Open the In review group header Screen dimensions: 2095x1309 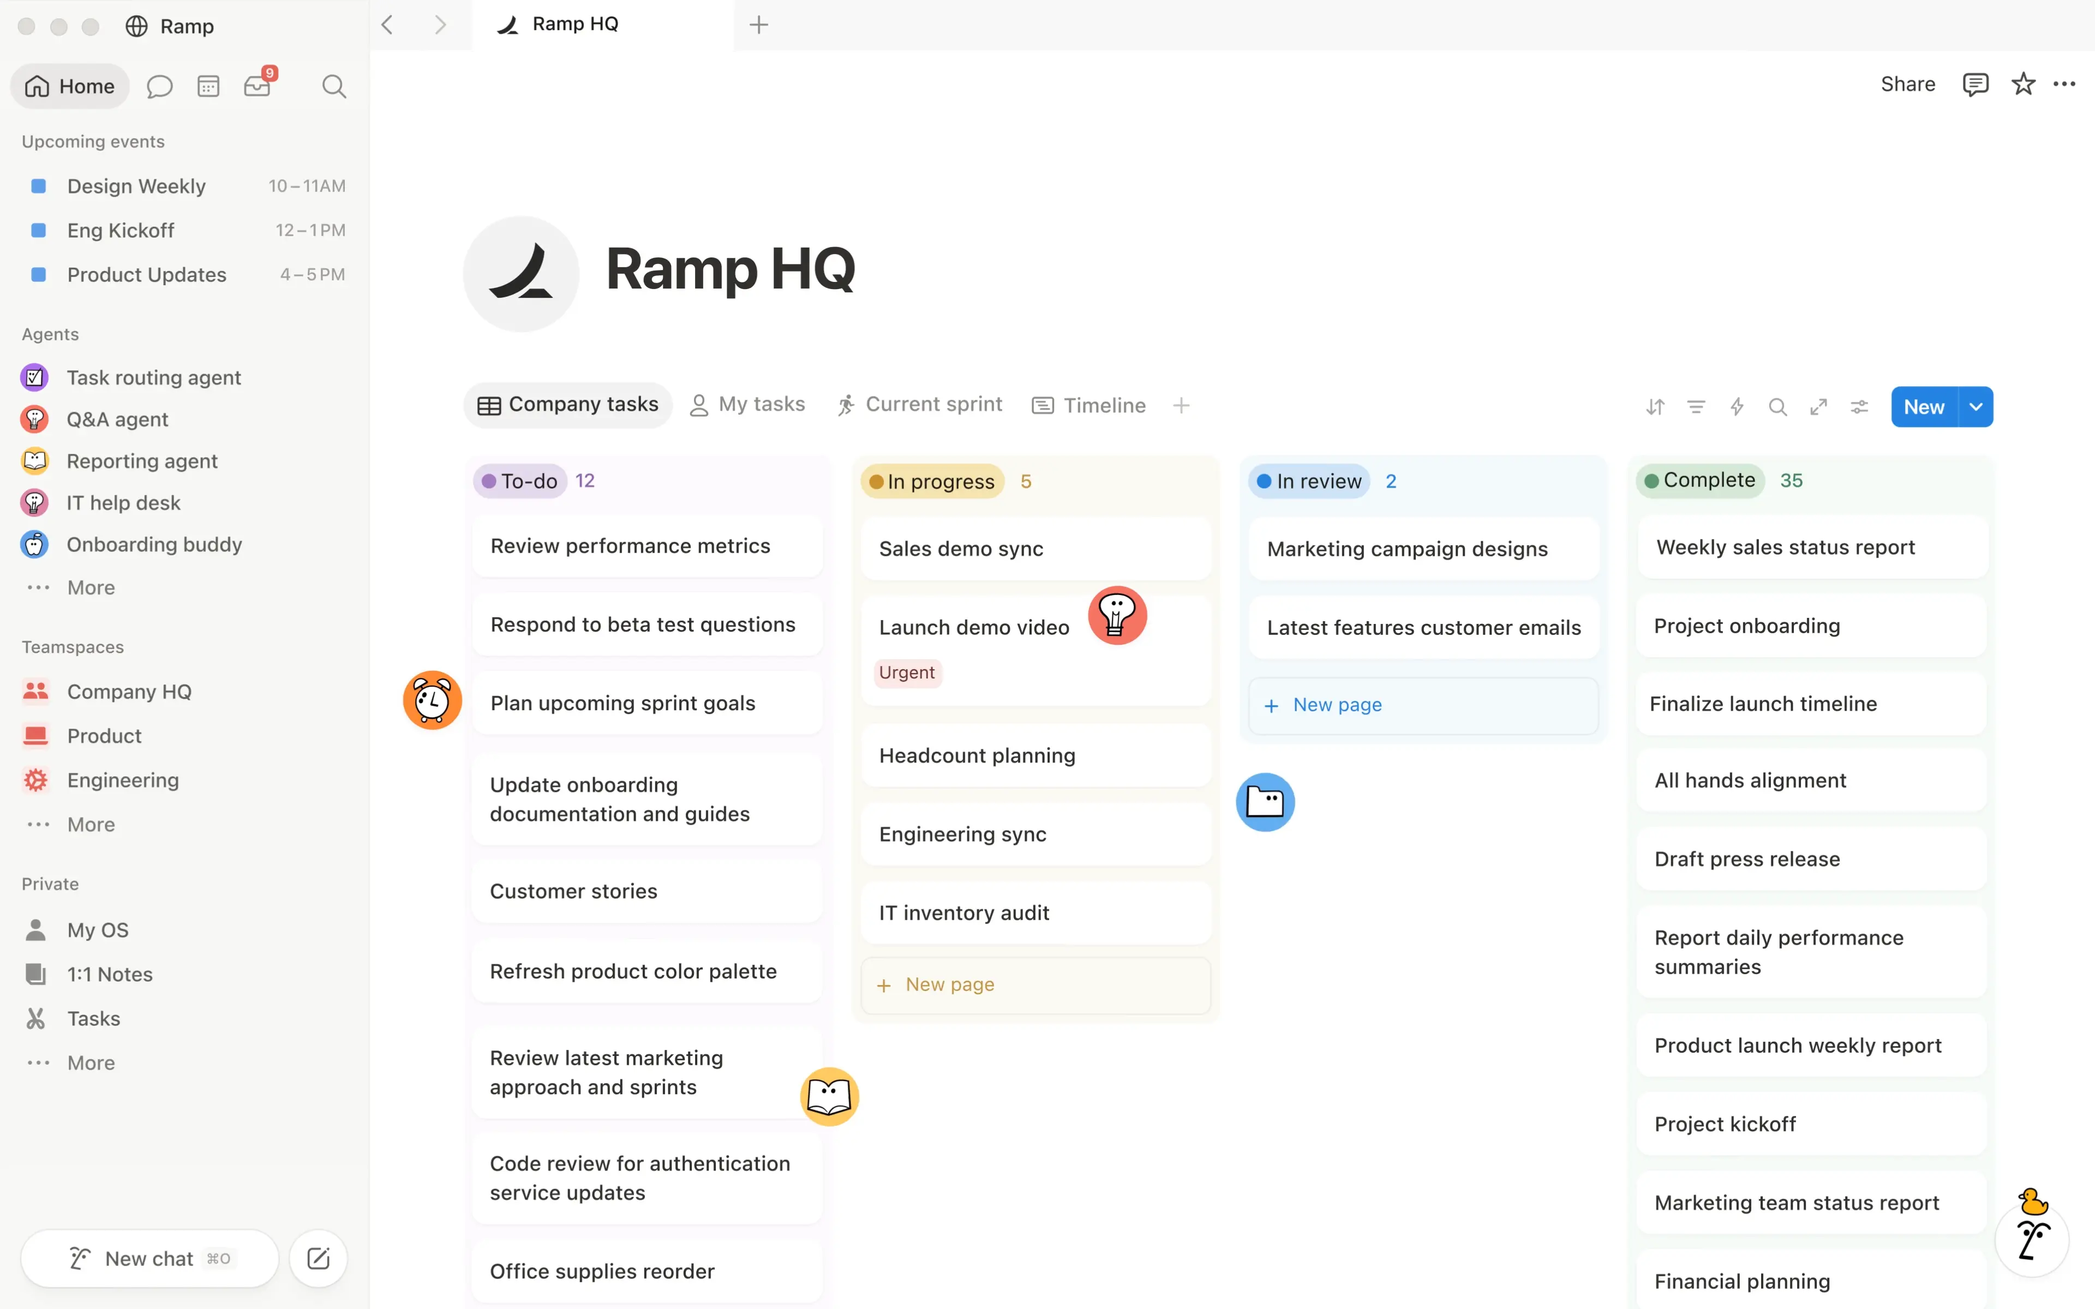pos(1309,482)
